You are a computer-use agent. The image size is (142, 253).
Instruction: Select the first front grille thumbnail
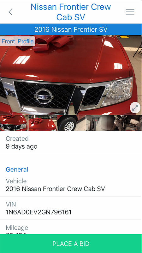click(x=14, y=123)
